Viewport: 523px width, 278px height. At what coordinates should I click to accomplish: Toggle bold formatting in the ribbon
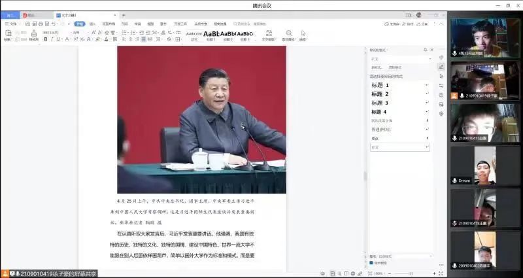46,39
